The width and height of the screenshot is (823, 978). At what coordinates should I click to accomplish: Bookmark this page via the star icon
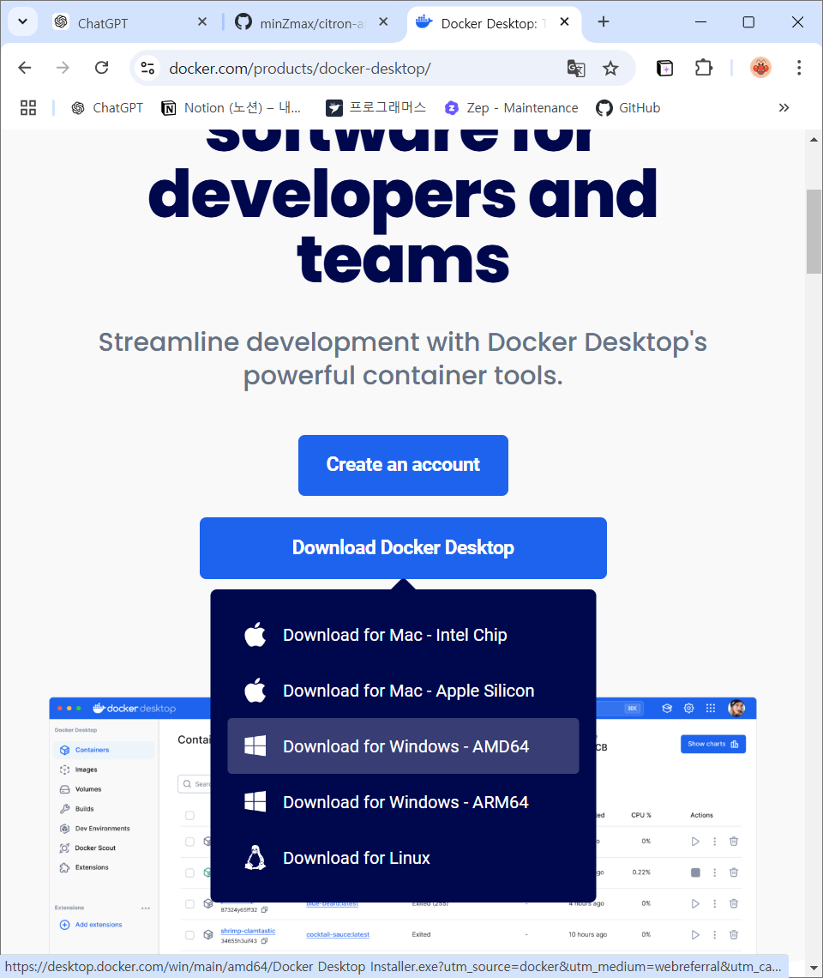point(609,67)
